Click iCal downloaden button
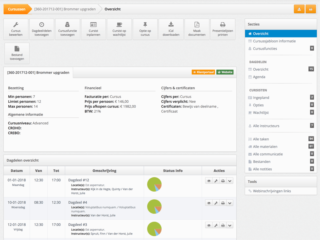This screenshot has width=320, height=240. (x=171, y=29)
